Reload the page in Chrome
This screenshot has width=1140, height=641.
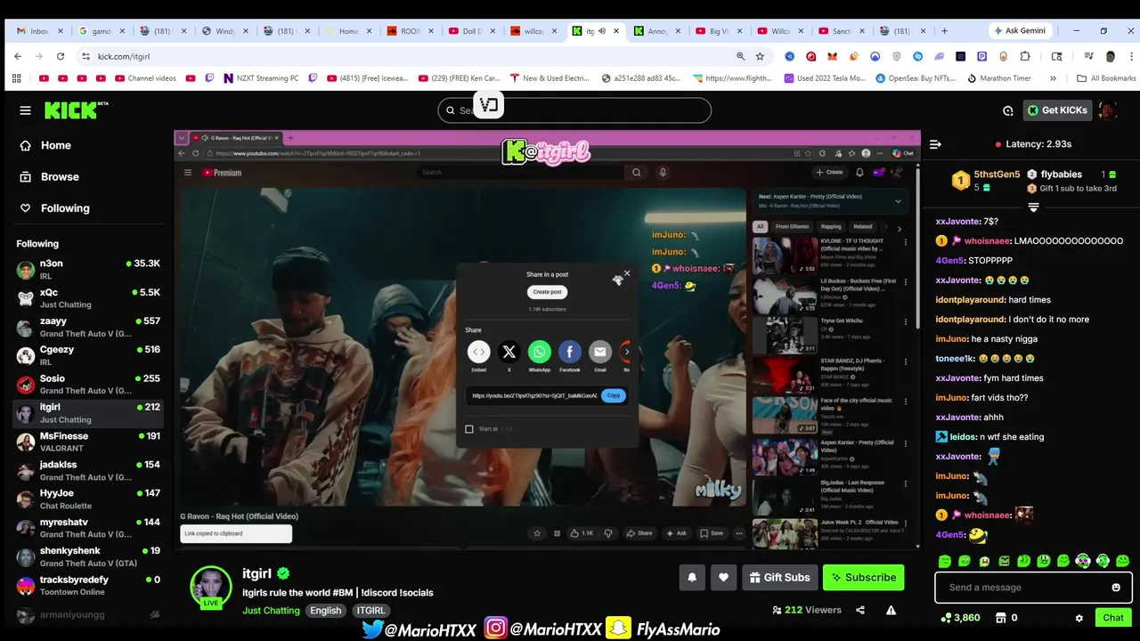[61, 56]
